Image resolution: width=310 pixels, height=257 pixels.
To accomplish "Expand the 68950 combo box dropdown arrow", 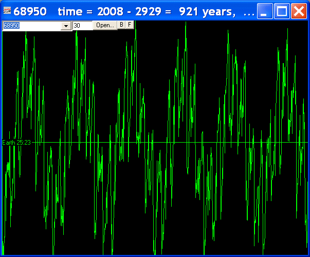I will [66, 26].
